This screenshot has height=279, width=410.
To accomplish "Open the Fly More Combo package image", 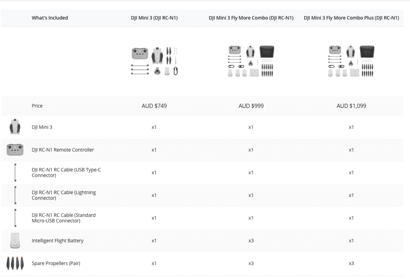I will 251,61.
